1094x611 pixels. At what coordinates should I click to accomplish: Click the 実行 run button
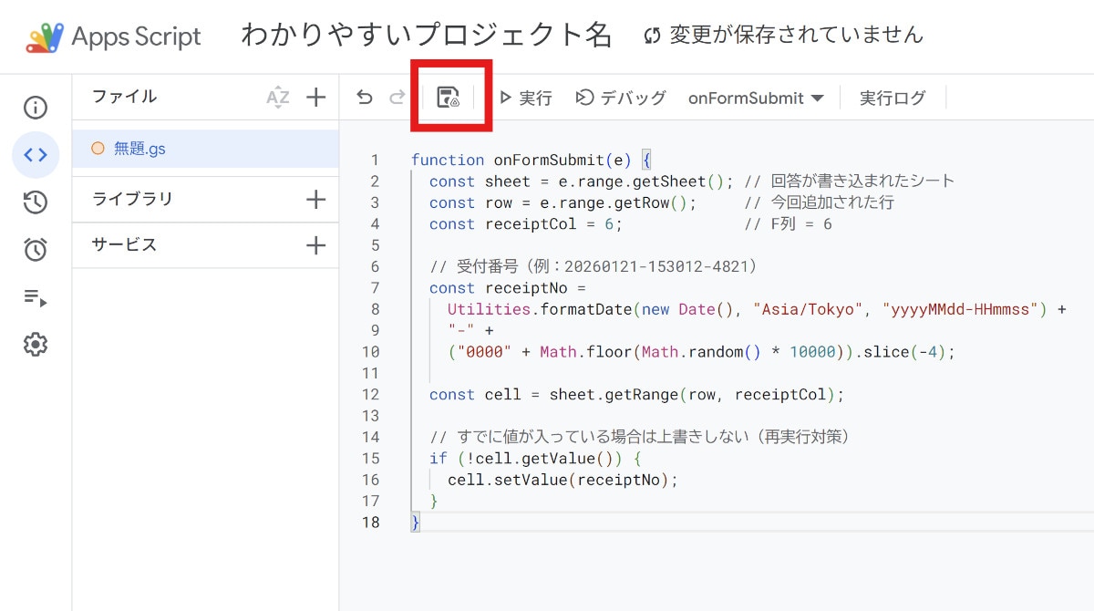525,98
